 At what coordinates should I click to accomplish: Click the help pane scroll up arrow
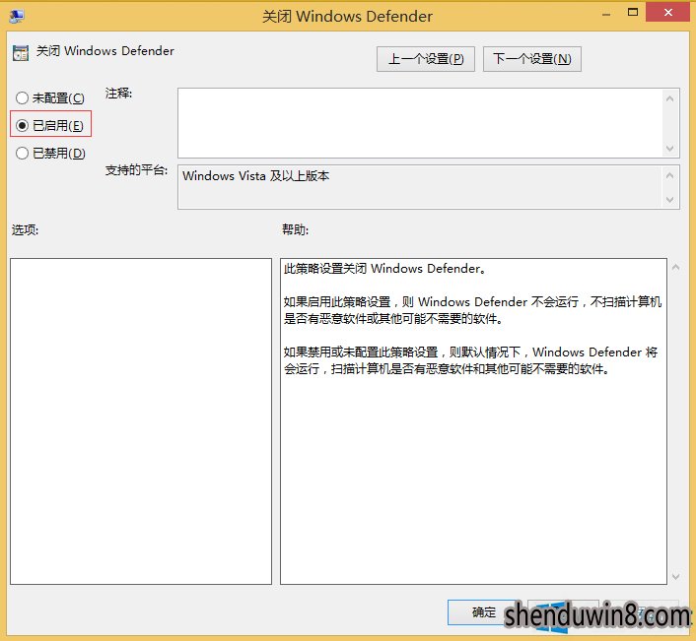[675, 267]
